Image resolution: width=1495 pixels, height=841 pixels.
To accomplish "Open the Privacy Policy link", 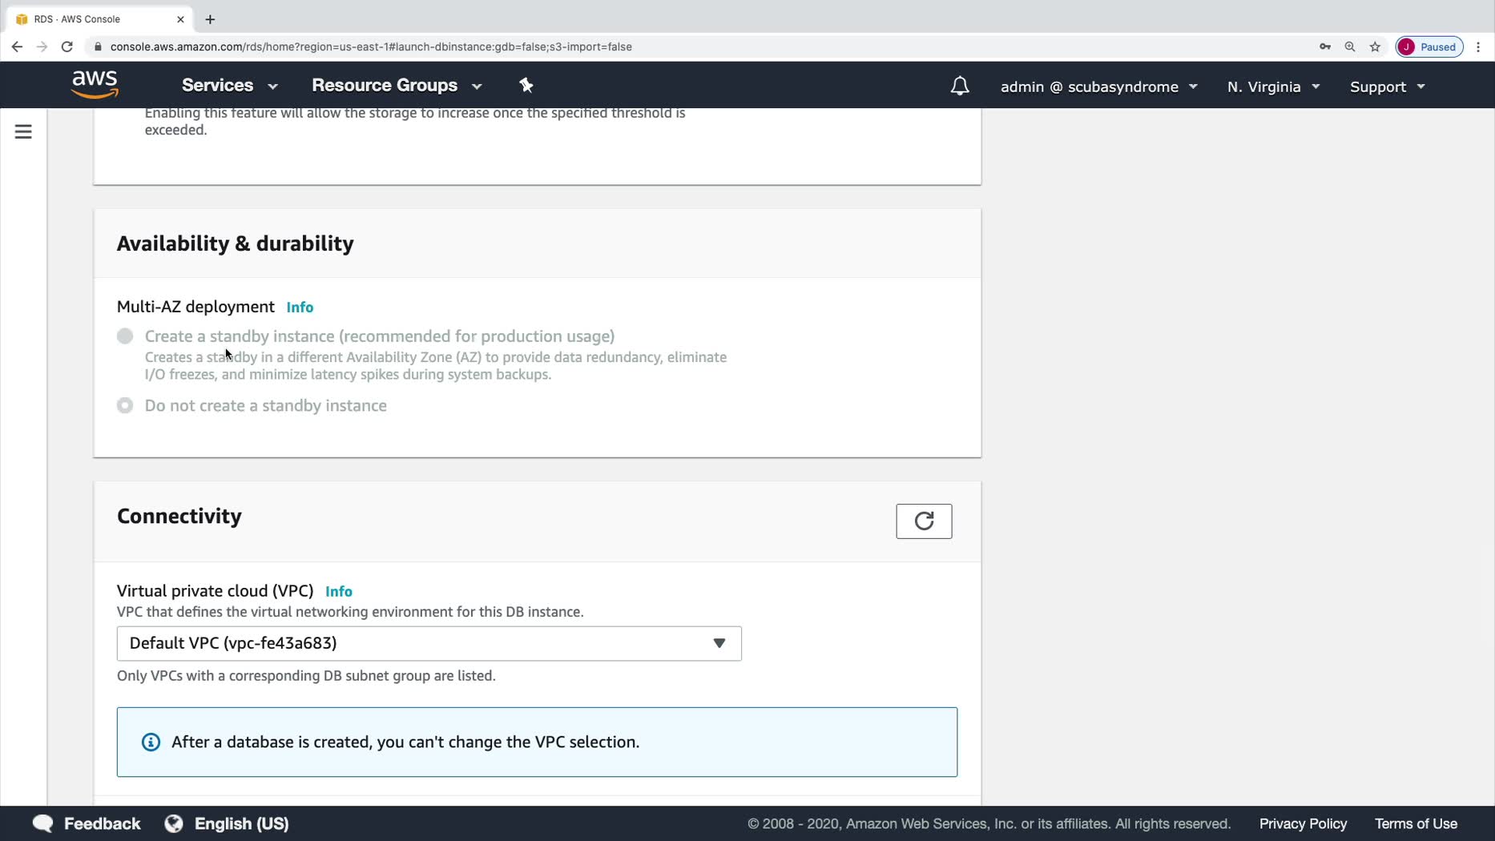I will pyautogui.click(x=1303, y=823).
